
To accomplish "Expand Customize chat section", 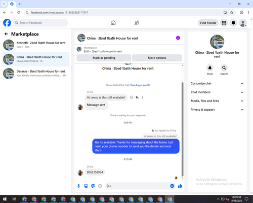I will coord(217,83).
